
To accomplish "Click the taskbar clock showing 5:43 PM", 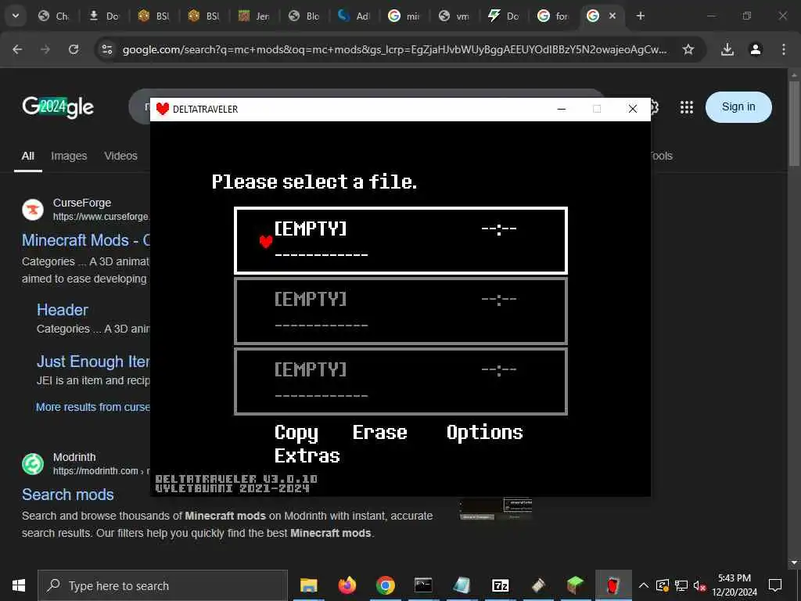I will (734, 585).
